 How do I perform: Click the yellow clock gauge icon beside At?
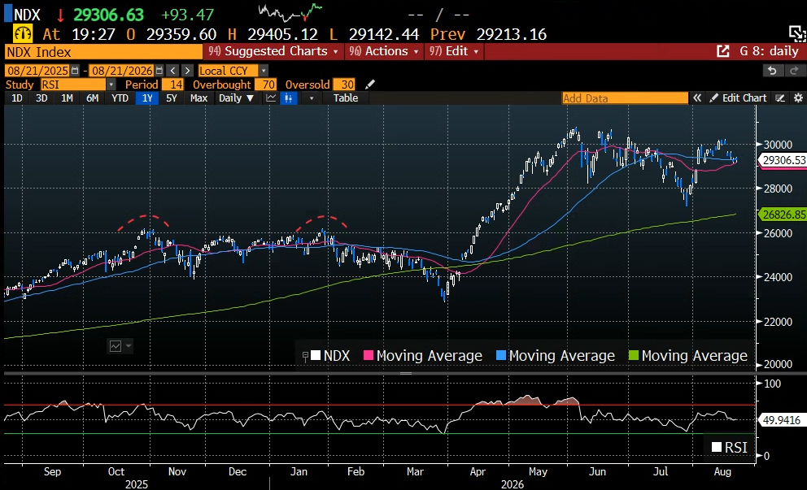tap(23, 34)
